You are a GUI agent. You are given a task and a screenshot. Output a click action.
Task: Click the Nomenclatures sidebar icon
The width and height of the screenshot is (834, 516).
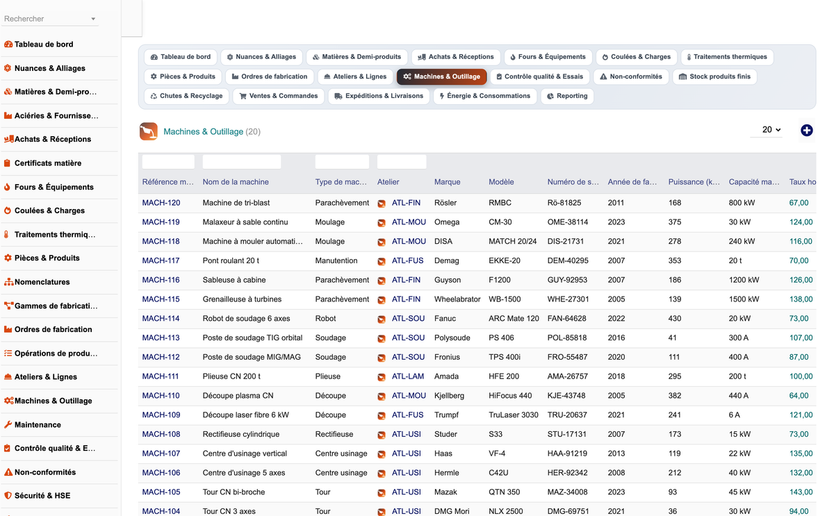click(x=8, y=282)
